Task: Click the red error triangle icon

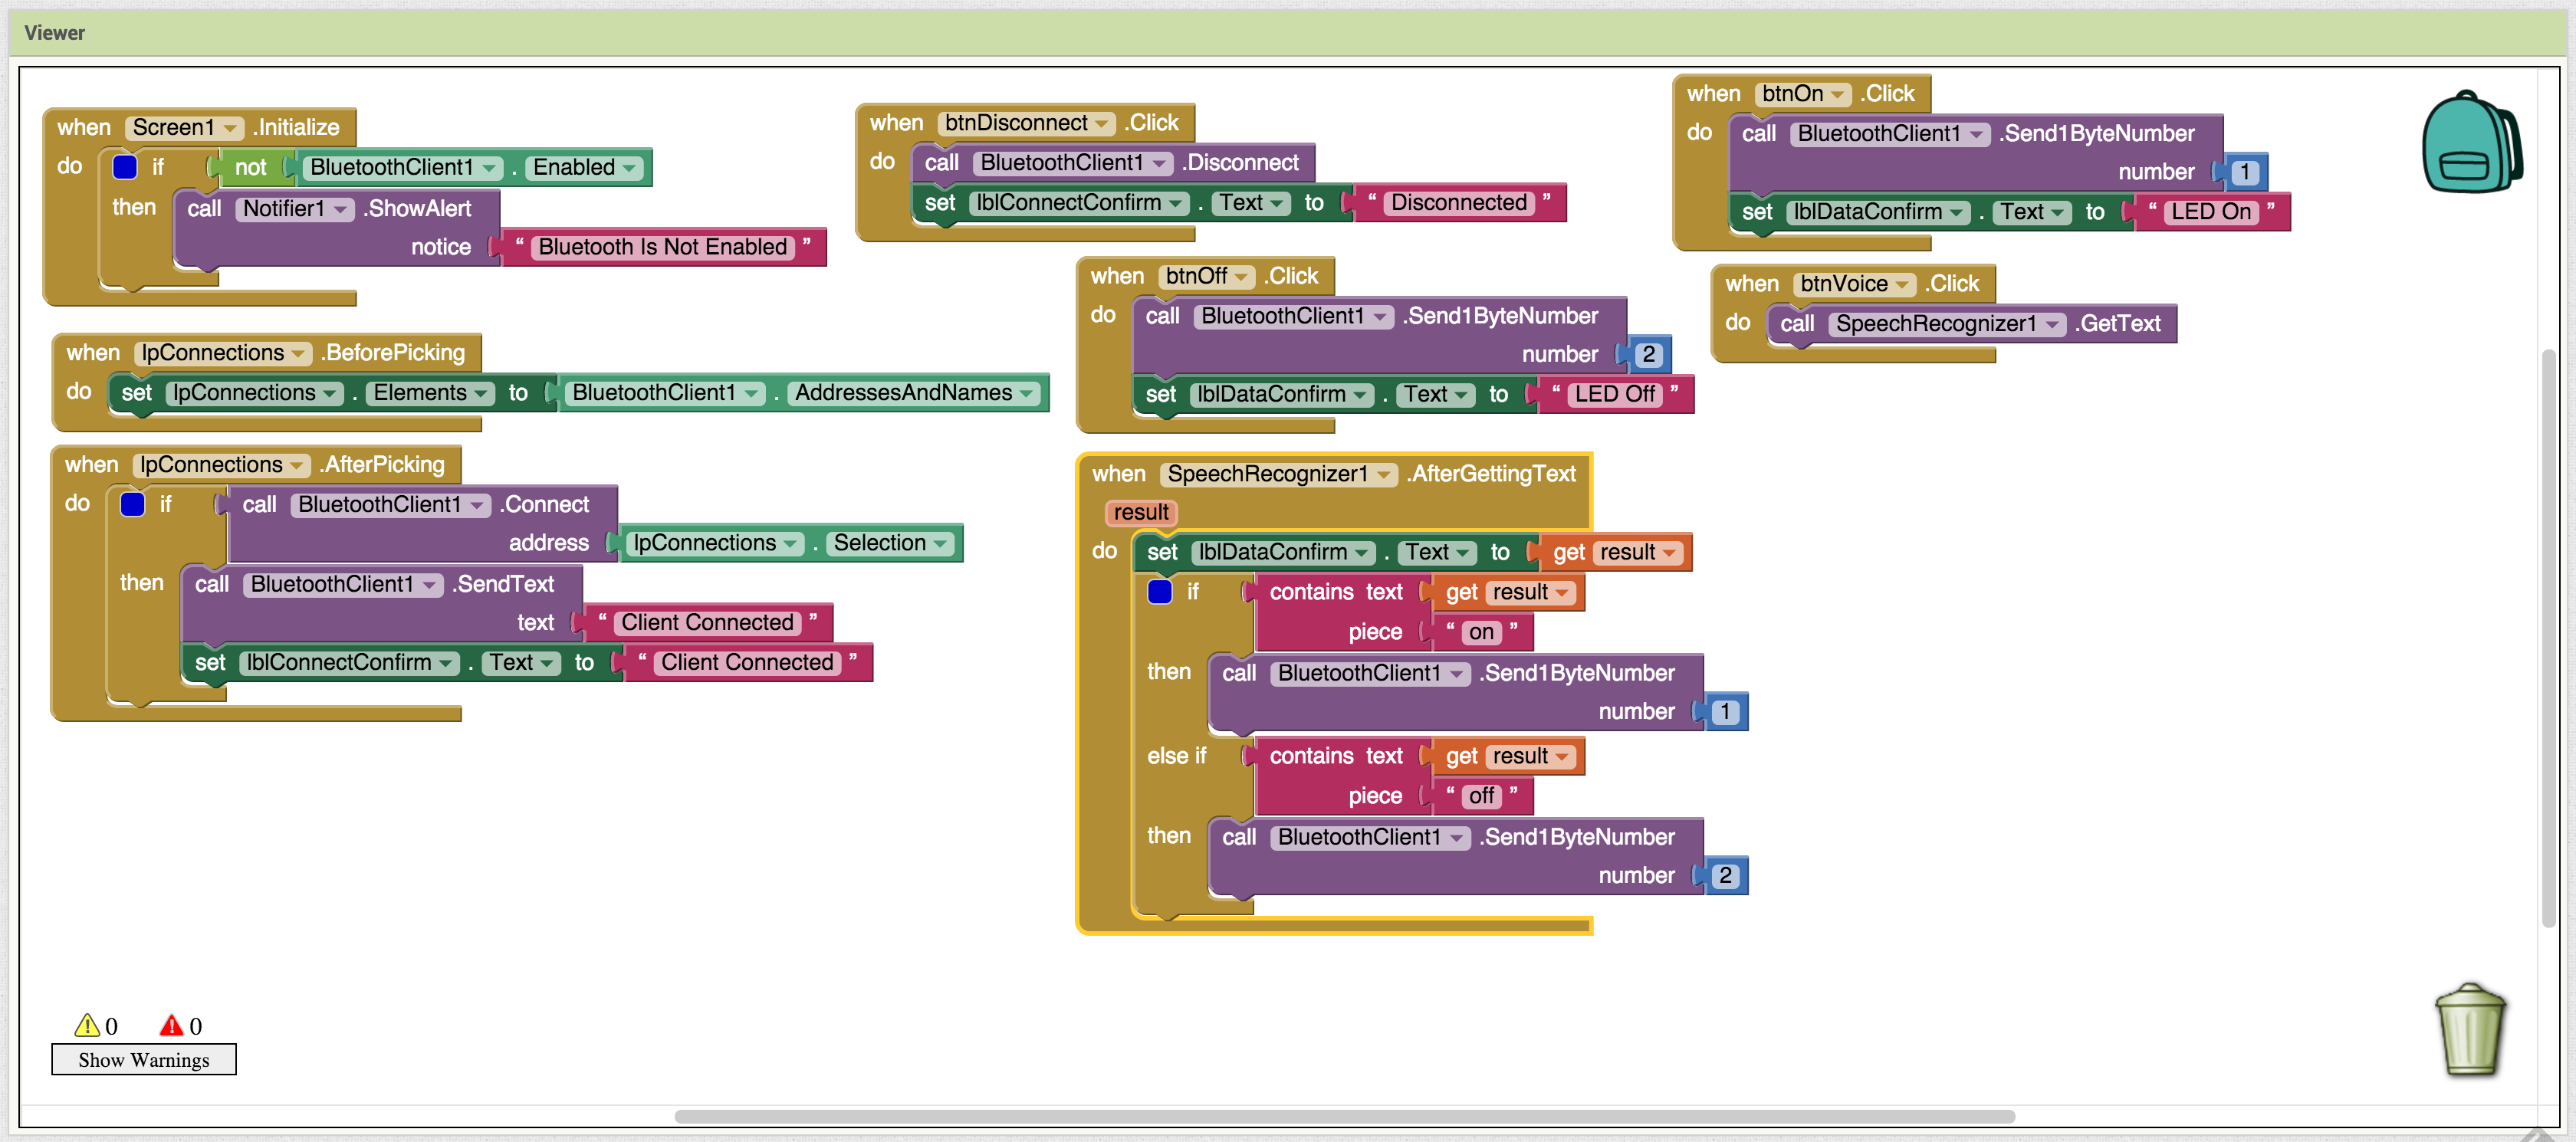Action: coord(172,1025)
